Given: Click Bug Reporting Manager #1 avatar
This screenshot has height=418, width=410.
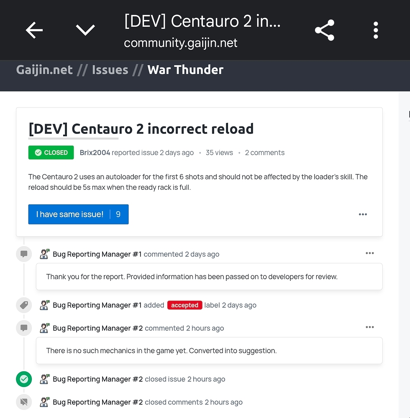Looking at the screenshot, I should coord(44,254).
